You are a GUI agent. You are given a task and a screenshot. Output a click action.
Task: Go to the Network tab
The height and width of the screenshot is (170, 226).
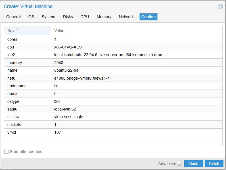pos(126,17)
